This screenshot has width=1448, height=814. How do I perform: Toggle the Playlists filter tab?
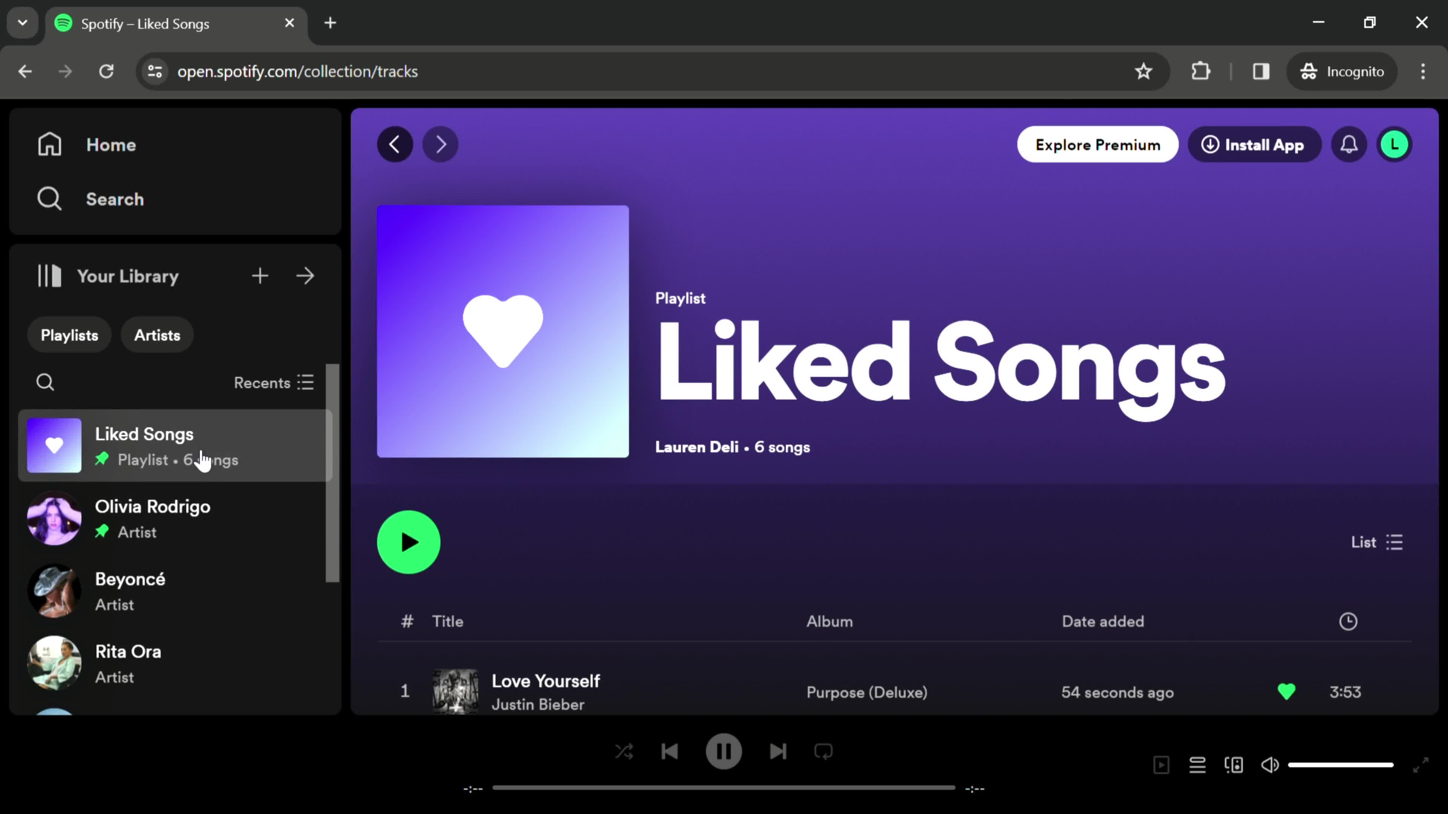(70, 336)
